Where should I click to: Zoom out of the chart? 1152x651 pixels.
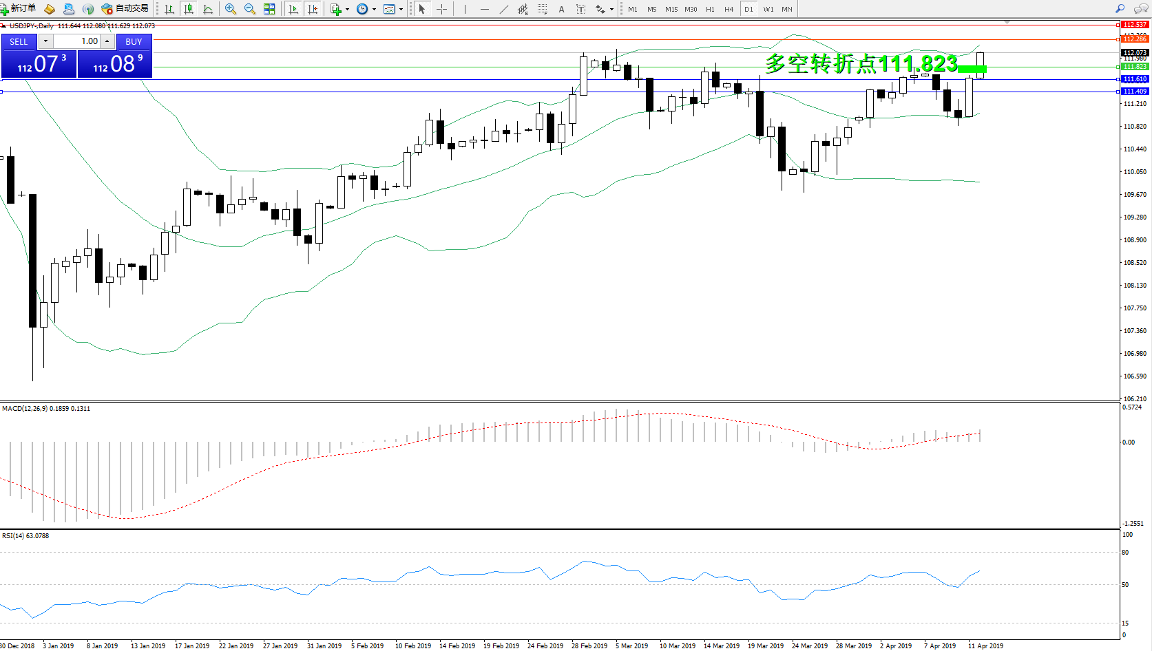coord(250,9)
